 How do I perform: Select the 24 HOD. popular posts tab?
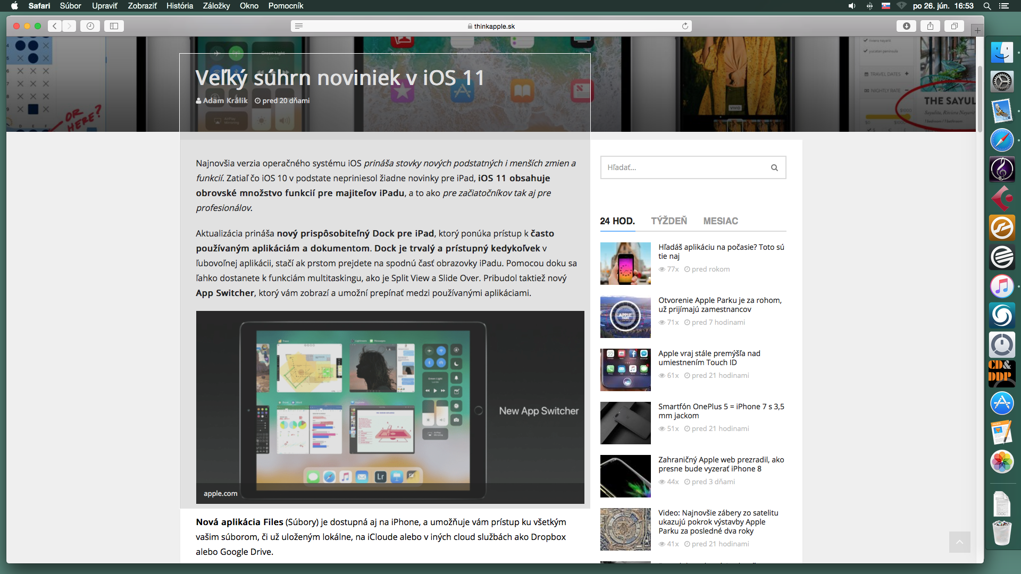617,221
